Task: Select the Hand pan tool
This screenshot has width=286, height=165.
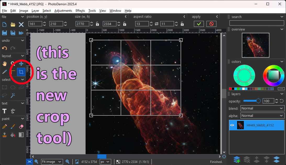Action: (x=4, y=64)
